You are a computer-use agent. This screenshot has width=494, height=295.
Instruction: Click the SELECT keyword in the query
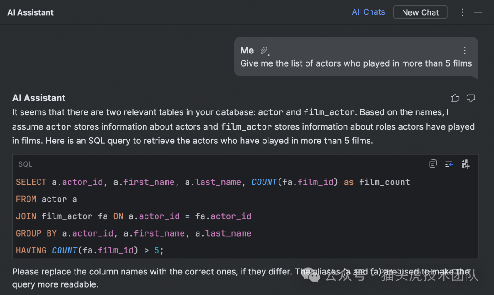click(31, 182)
